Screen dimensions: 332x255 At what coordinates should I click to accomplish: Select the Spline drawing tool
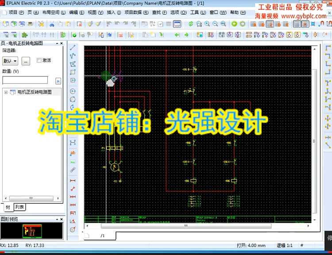pyautogui.click(x=73, y=143)
